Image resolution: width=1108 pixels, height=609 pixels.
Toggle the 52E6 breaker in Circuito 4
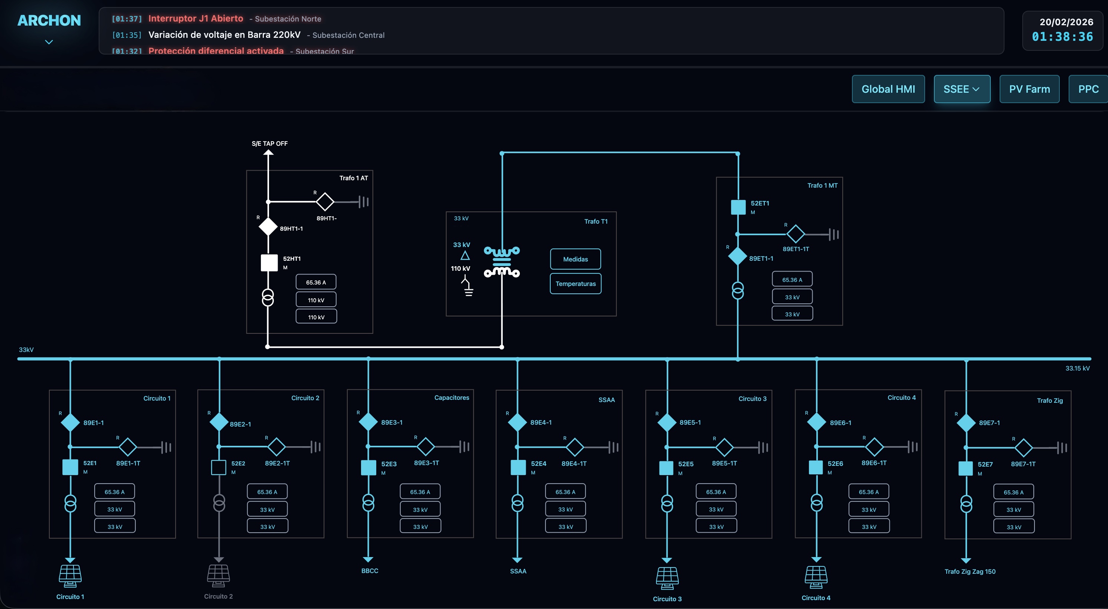point(815,468)
